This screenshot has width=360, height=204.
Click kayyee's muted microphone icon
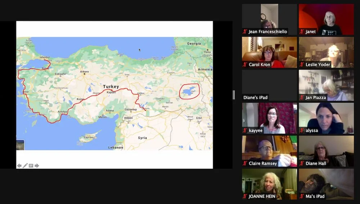(245, 130)
